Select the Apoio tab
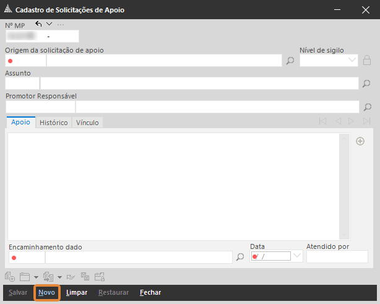Image resolution: width=380 pixels, height=304 pixels. [20, 123]
